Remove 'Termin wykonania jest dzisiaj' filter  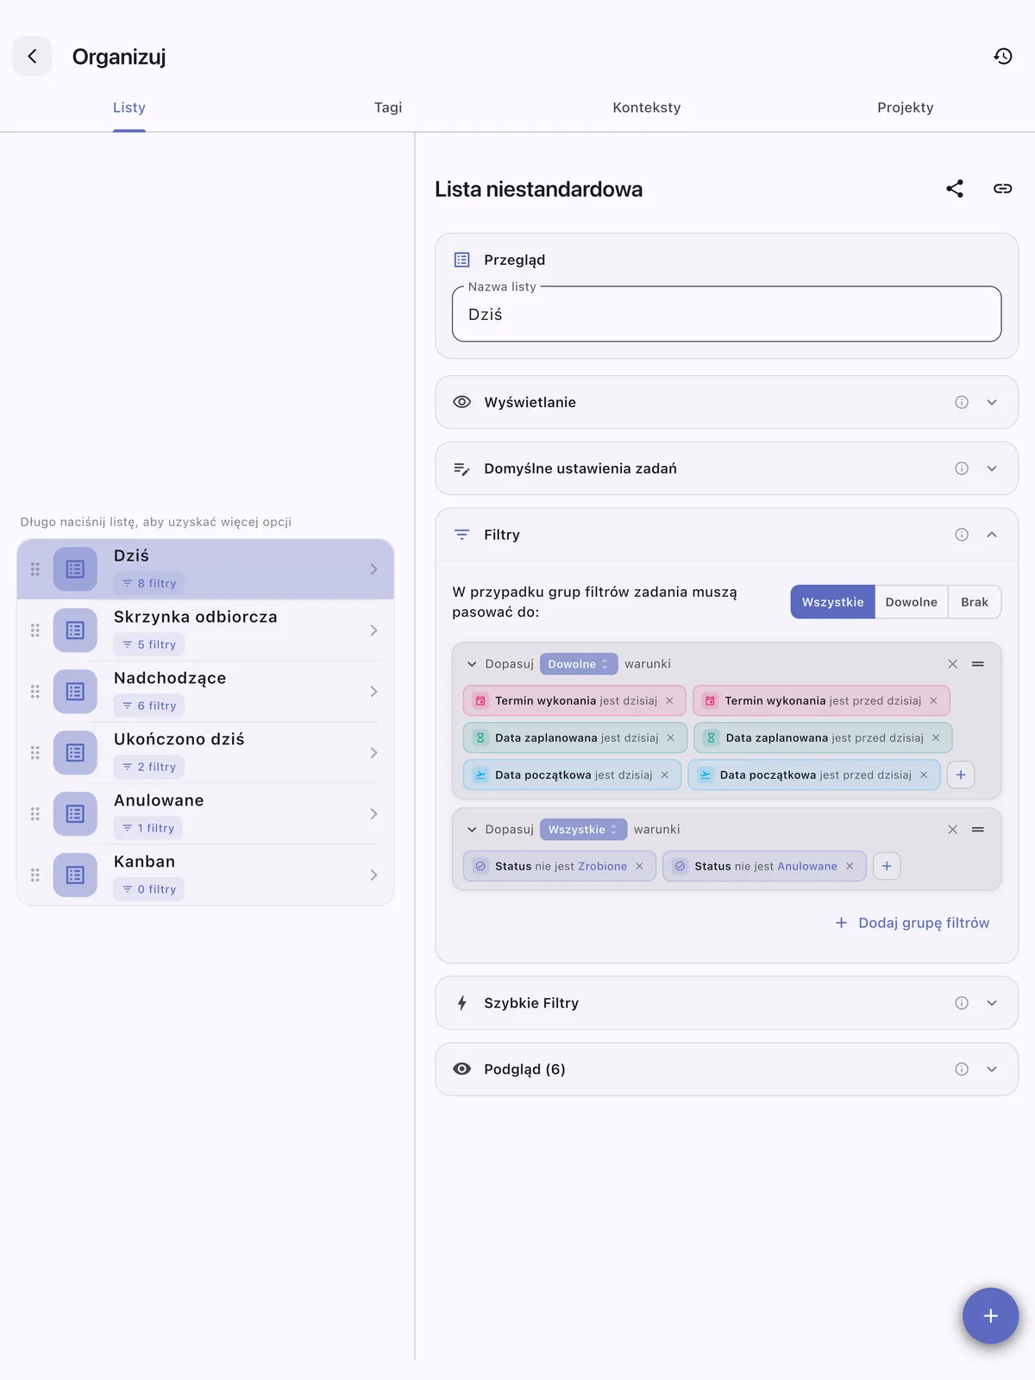(669, 701)
